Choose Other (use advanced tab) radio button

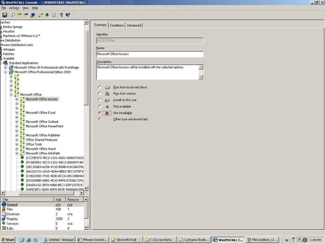click(100, 119)
